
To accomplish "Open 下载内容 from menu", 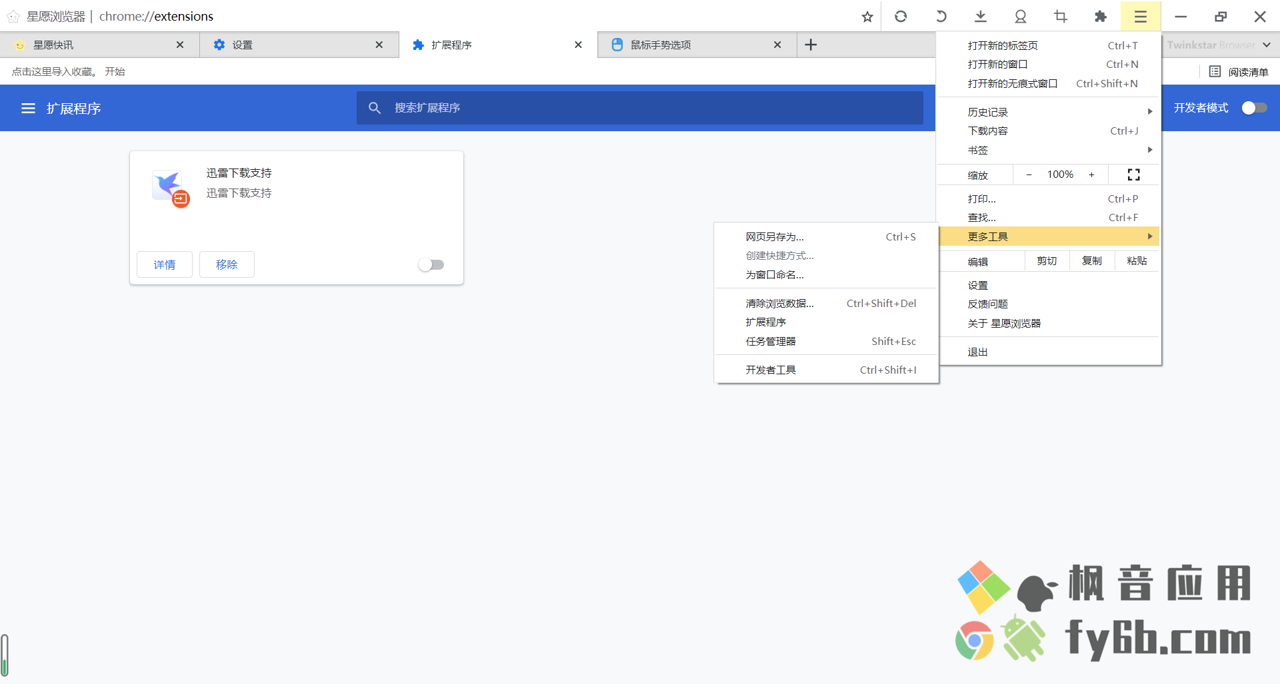I will click(1049, 131).
